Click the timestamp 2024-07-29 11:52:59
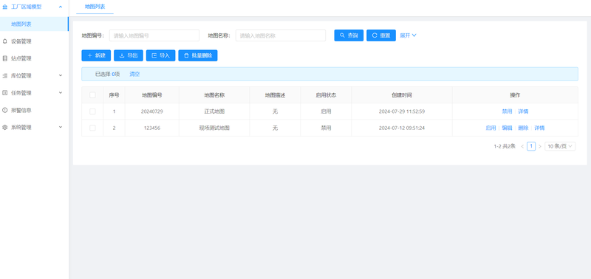Viewport: 591px width, 279px height. coord(402,111)
